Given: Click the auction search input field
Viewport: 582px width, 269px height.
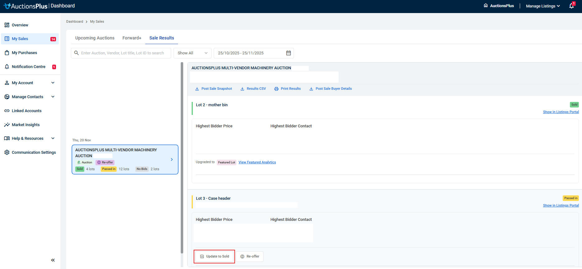Looking at the screenshot, I should (x=122, y=53).
